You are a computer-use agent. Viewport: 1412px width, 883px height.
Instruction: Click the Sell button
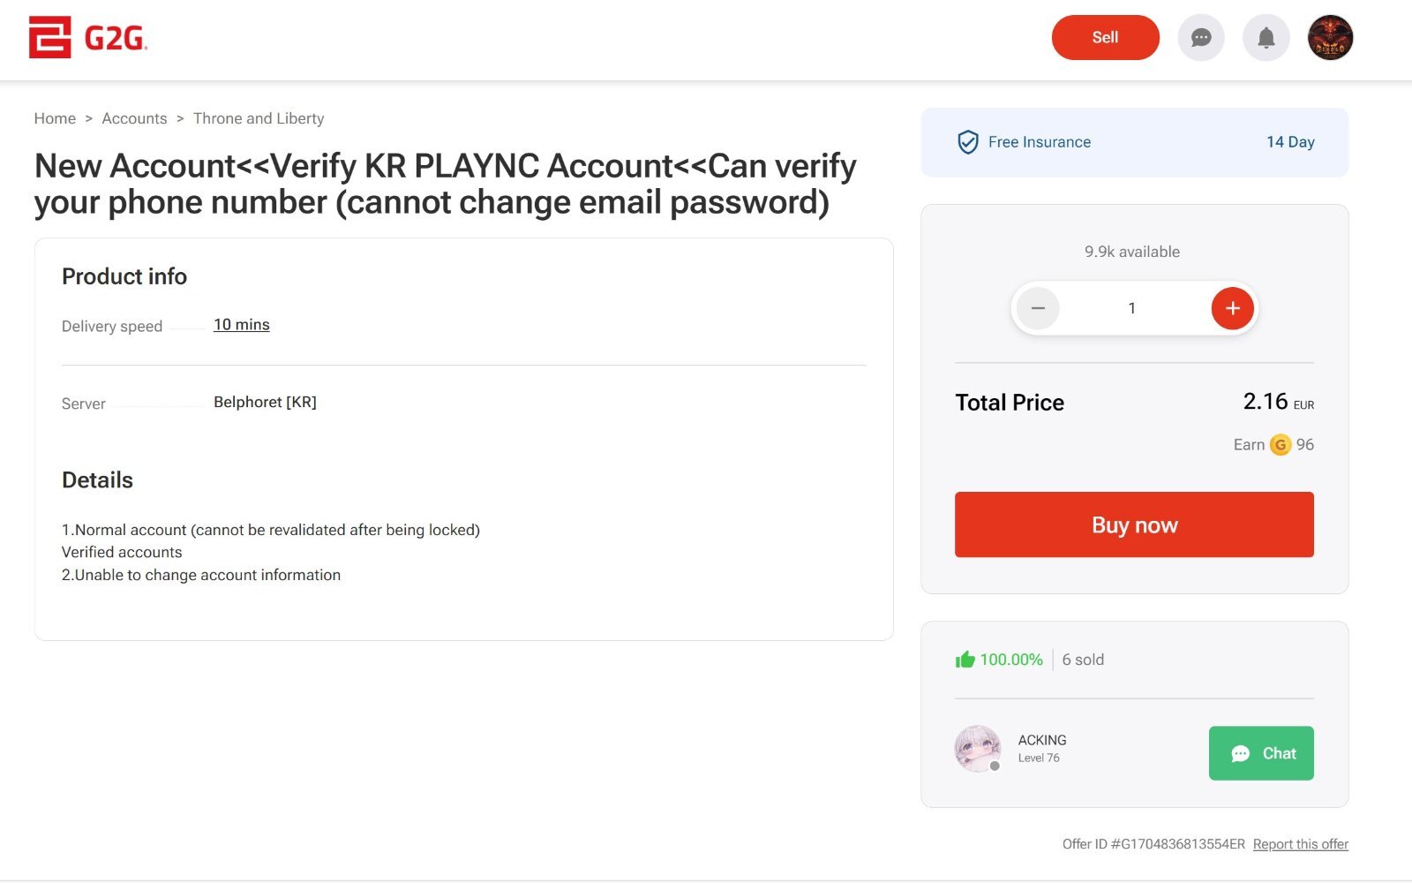1105,38
